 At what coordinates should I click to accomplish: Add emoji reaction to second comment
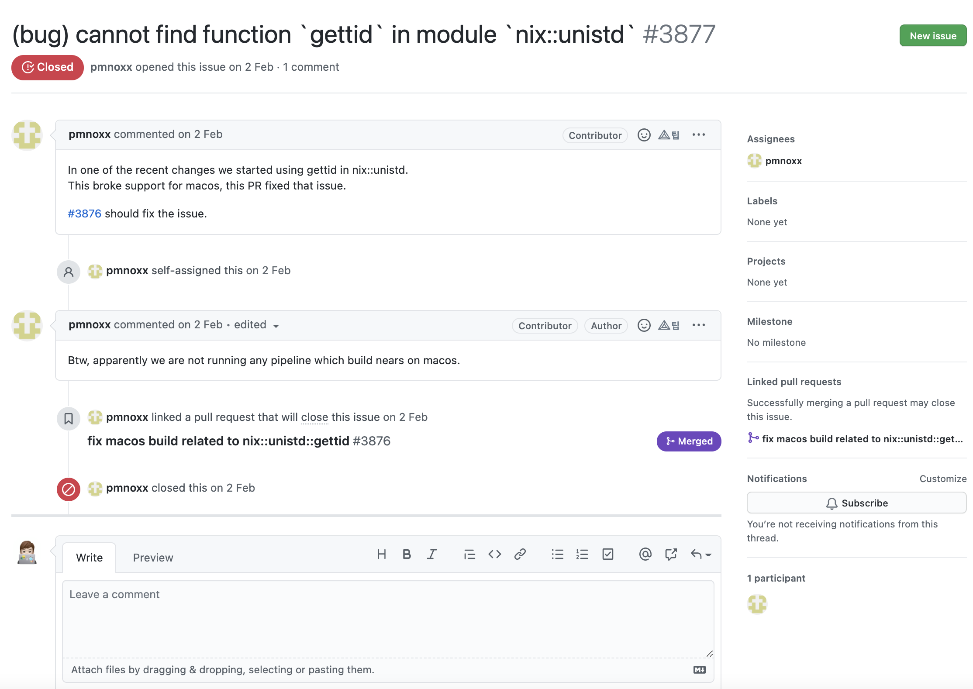tap(644, 325)
